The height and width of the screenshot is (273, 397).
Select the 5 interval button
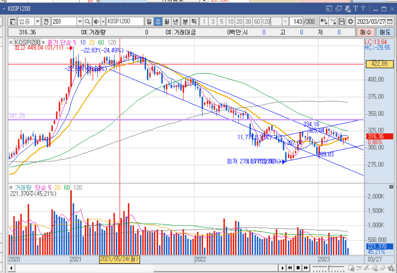coord(222,21)
